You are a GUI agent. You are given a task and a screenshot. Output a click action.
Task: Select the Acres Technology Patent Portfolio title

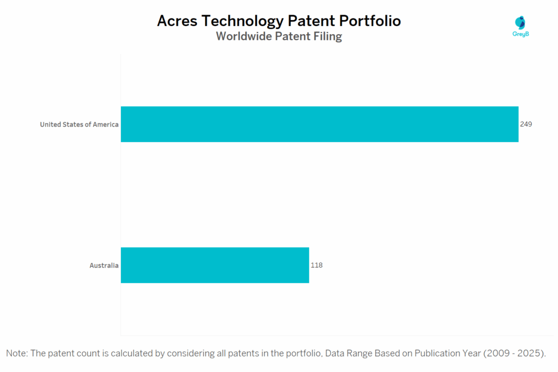(x=278, y=21)
